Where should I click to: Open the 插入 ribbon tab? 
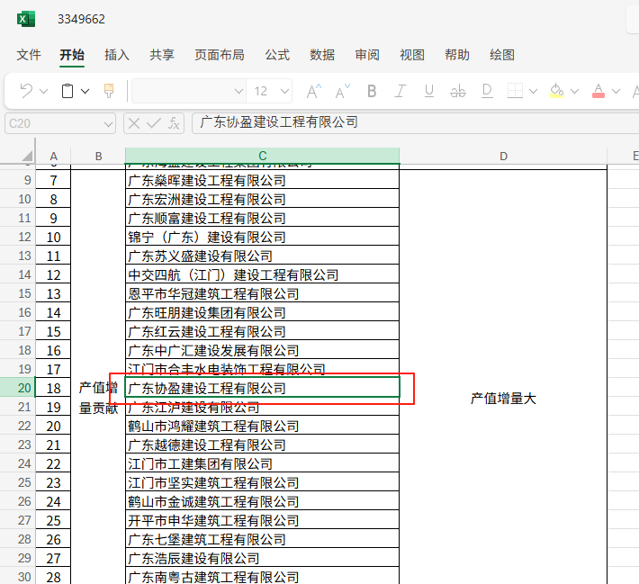click(x=117, y=55)
